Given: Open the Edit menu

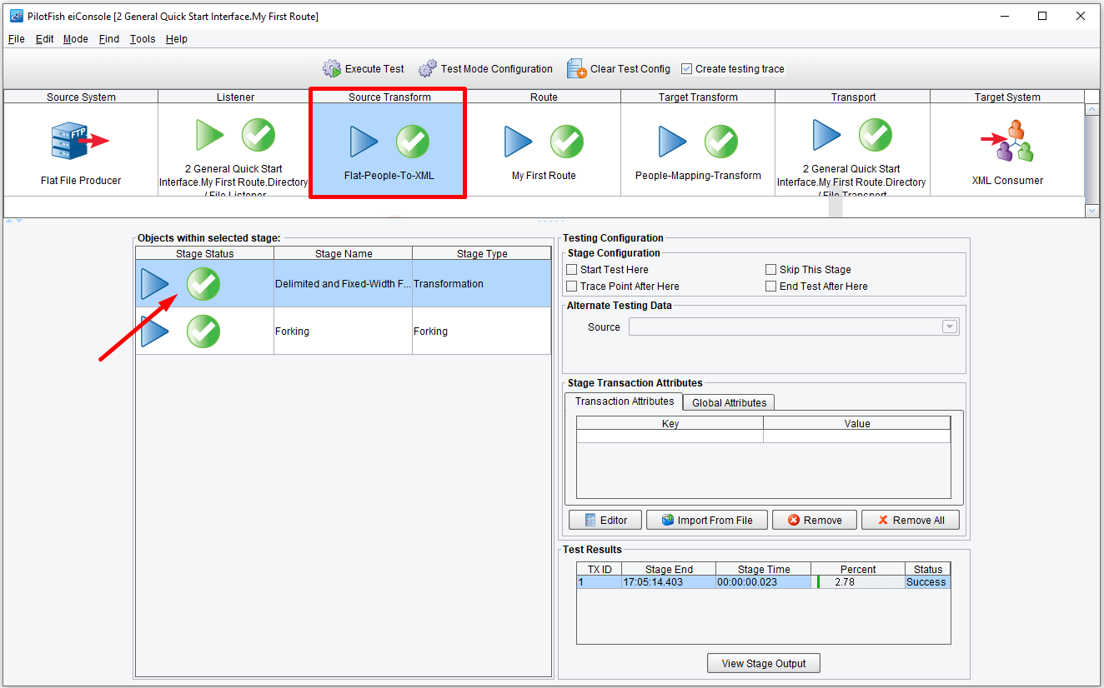Looking at the screenshot, I should tap(44, 39).
